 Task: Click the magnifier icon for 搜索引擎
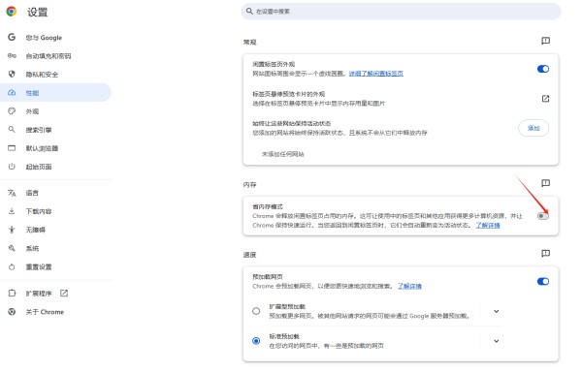click(x=12, y=130)
